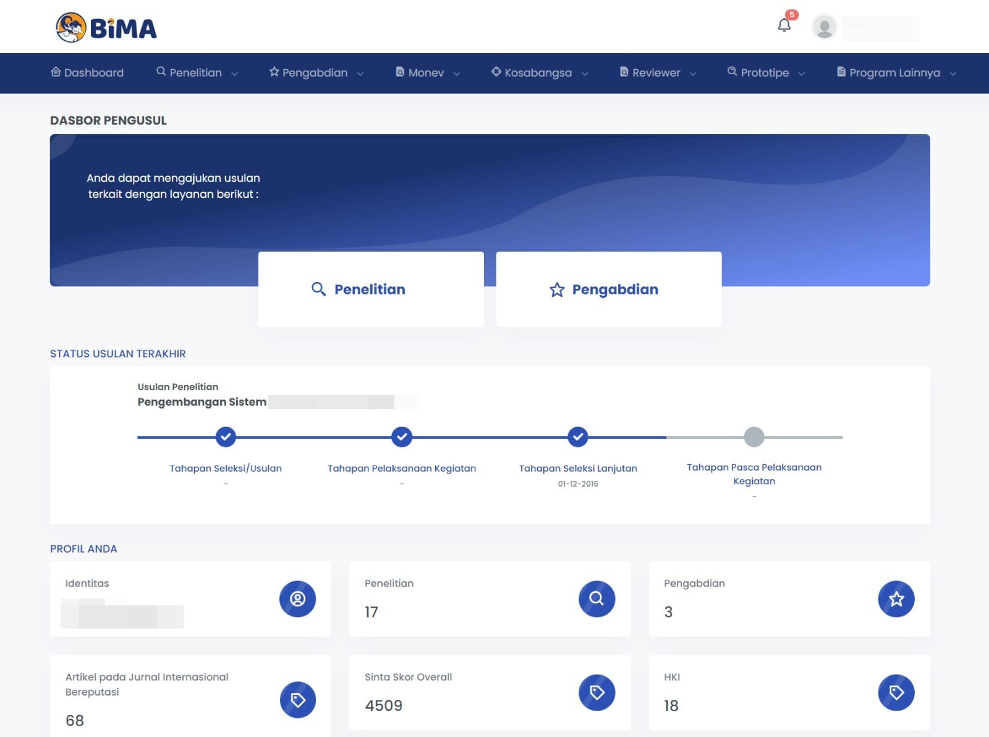
Task: Click the Tahapan Seleksi Lanjutan checkmark
Action: (577, 437)
